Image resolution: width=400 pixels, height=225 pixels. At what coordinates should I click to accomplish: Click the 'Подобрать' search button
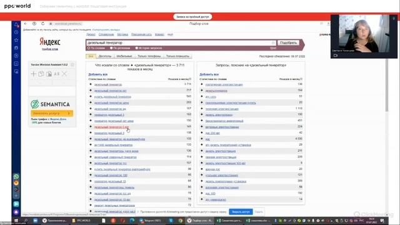288,43
